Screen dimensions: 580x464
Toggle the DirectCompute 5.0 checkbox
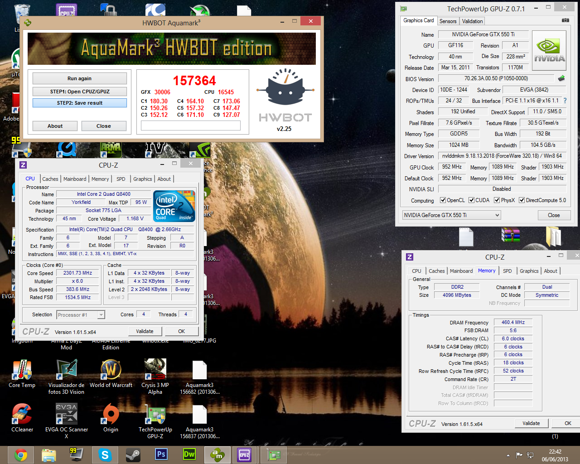(522, 200)
